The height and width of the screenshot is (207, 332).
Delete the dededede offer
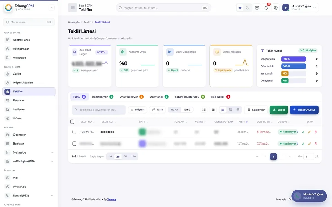[315, 132]
